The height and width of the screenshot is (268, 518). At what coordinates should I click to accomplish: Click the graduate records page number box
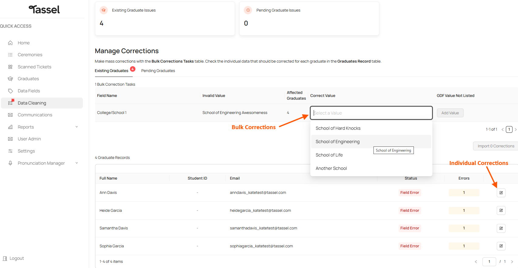point(489,262)
